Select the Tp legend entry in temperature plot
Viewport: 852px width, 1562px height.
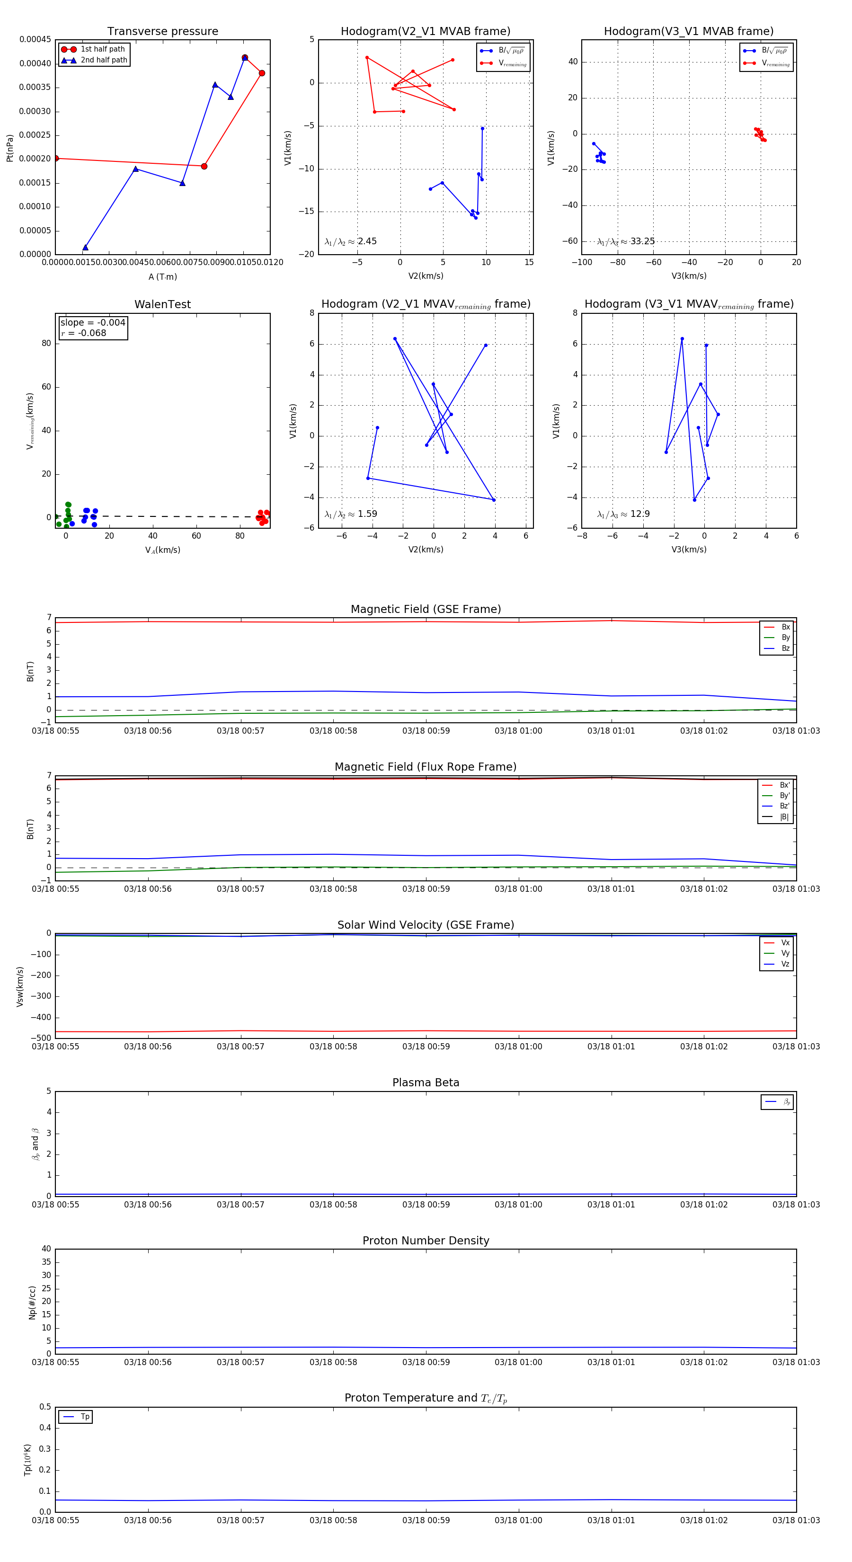[76, 1417]
